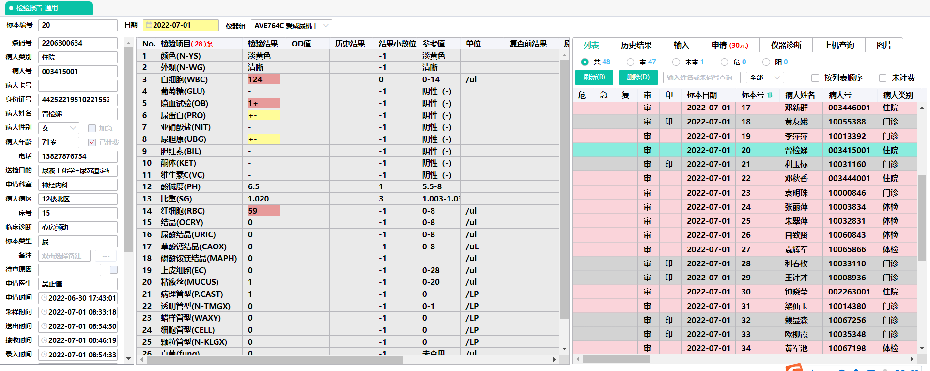Select the list row for 黄友娥
Screen dimensions: 930x371
click(x=745, y=122)
